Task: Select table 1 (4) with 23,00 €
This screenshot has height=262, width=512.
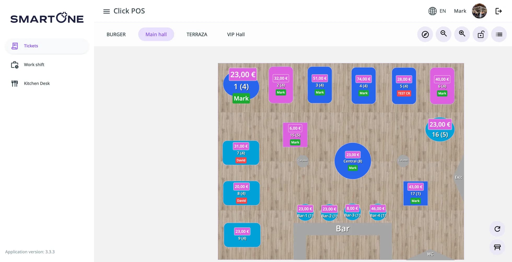Action: click(x=241, y=86)
